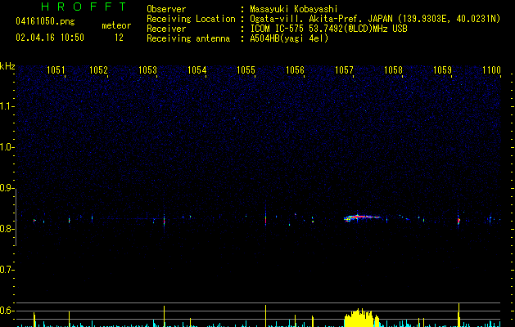Click the HROFFT title text
Screen dimensions: 515x327
84,7
